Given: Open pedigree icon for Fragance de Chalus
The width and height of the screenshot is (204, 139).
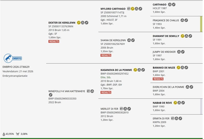Looking at the screenshot, I should click(x=182, y=20).
